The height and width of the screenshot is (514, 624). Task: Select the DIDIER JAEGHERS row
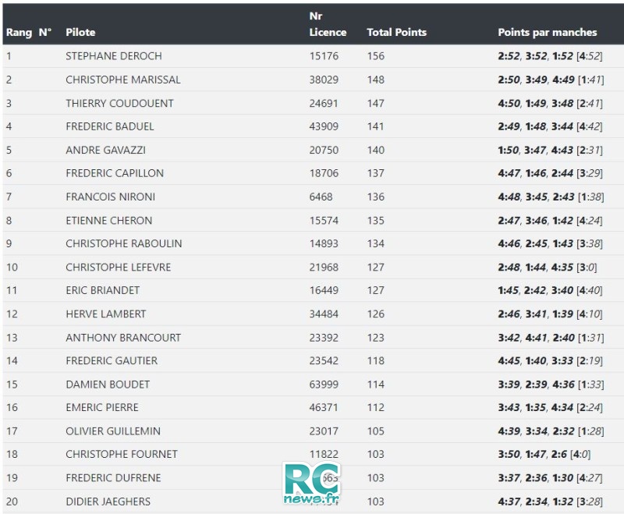point(312,502)
